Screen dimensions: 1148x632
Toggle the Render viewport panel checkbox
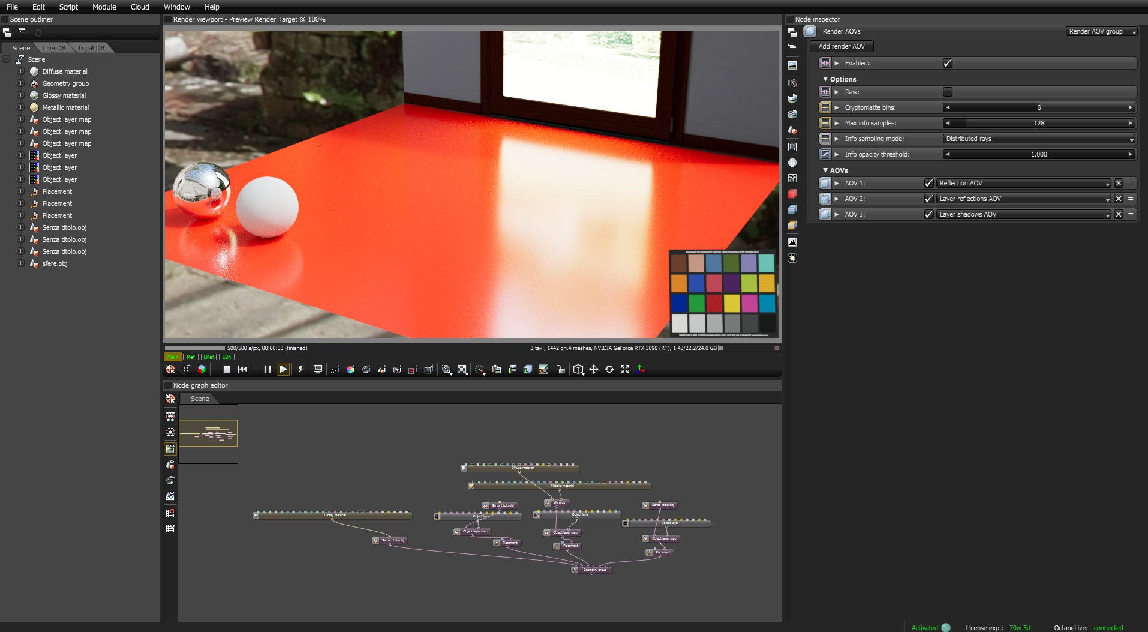tap(168, 19)
